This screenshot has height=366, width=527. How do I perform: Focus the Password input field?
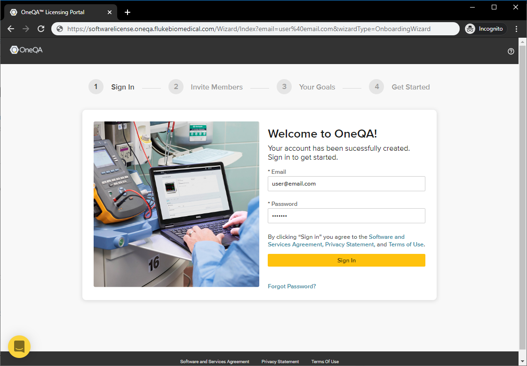point(346,216)
